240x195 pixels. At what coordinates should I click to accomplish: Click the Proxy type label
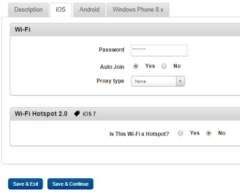pyautogui.click(x=110, y=81)
